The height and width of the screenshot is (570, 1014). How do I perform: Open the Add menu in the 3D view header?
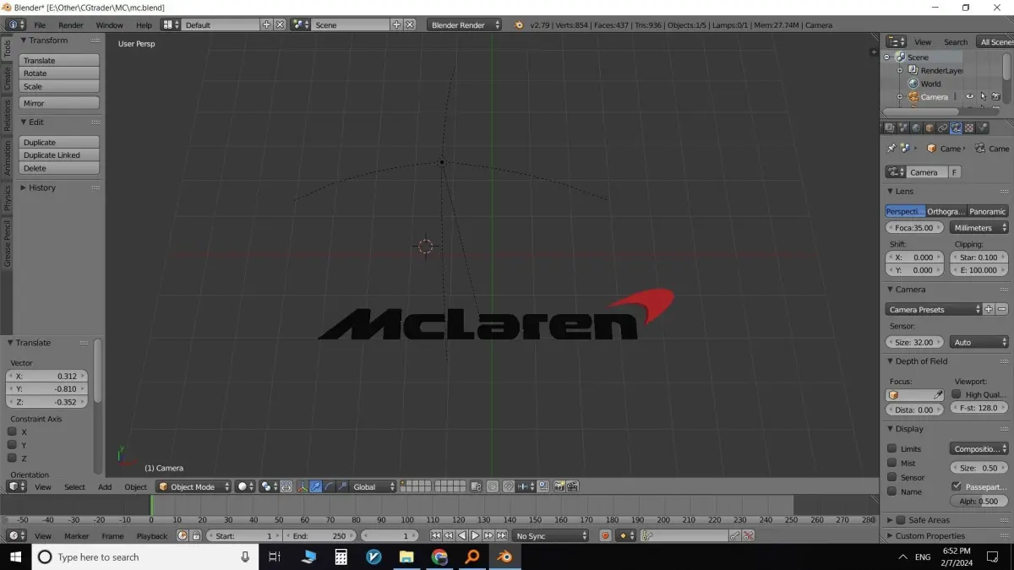click(x=105, y=487)
